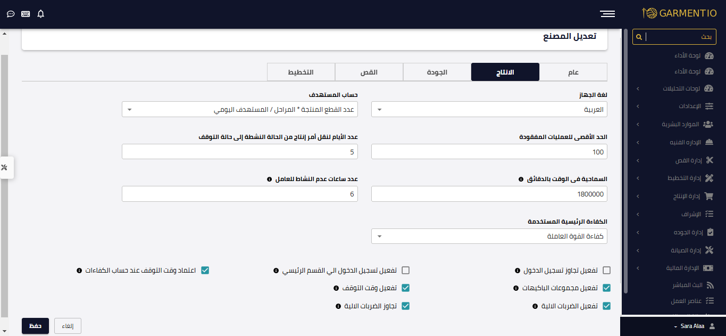Click the scissors icon beside إدارة القص

pyautogui.click(x=709, y=160)
